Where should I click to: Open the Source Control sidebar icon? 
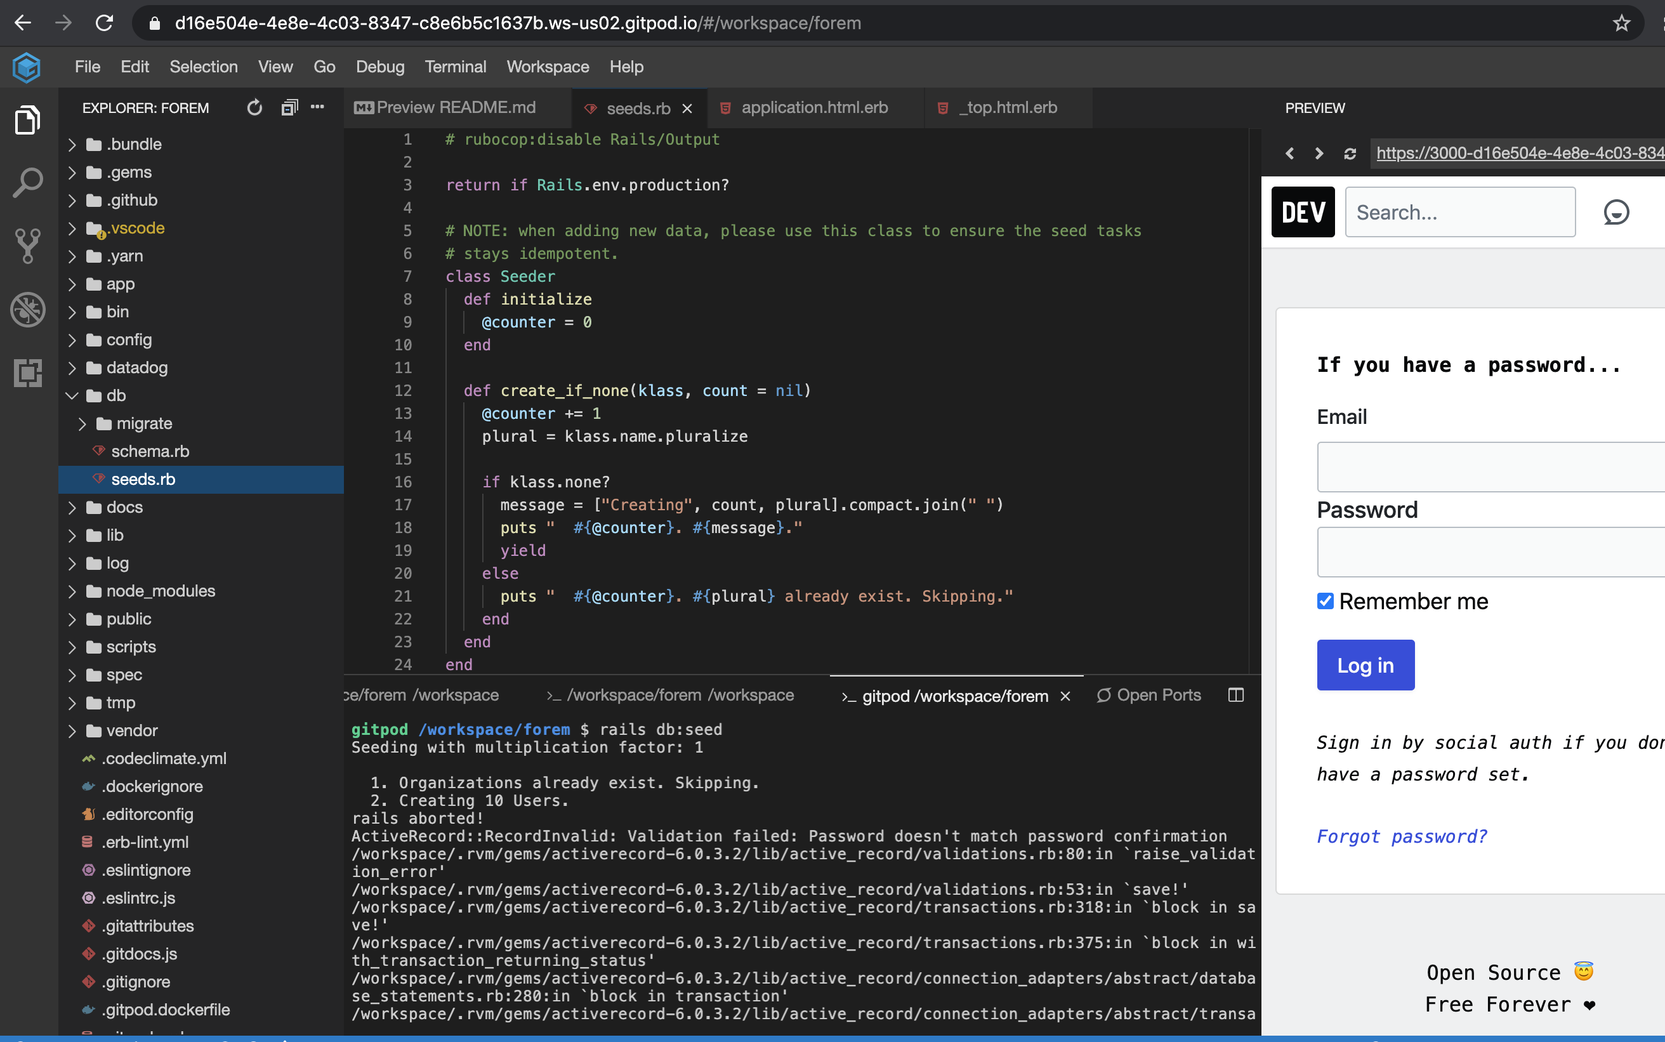[x=27, y=246]
